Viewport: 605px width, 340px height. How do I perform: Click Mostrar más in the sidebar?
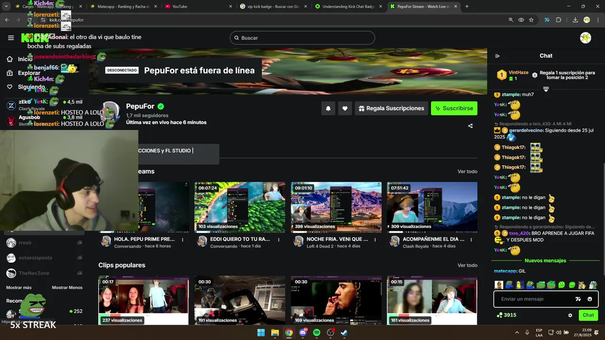19,288
